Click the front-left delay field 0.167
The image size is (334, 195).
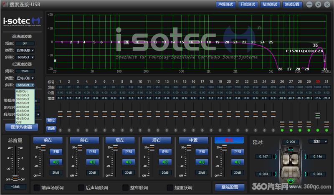coord(264,157)
